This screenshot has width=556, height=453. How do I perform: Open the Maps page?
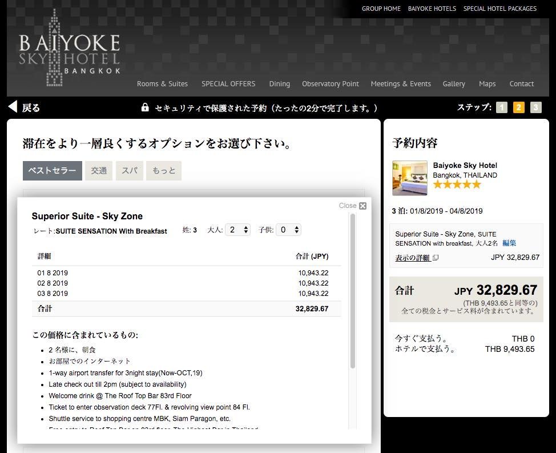point(487,84)
